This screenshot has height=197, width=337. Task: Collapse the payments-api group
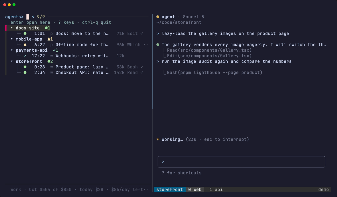(12, 50)
